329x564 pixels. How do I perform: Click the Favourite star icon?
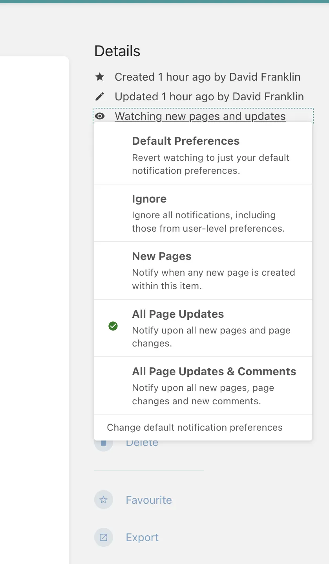[104, 500]
